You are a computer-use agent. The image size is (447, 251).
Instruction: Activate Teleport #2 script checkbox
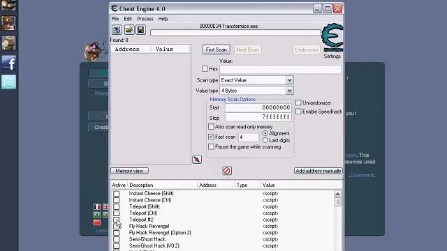117,220
